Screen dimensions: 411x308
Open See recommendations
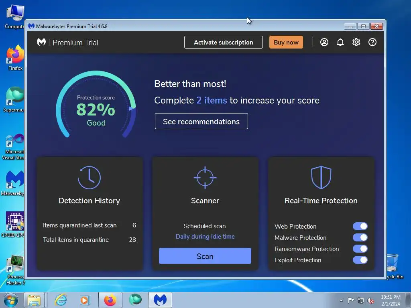pyautogui.click(x=201, y=121)
